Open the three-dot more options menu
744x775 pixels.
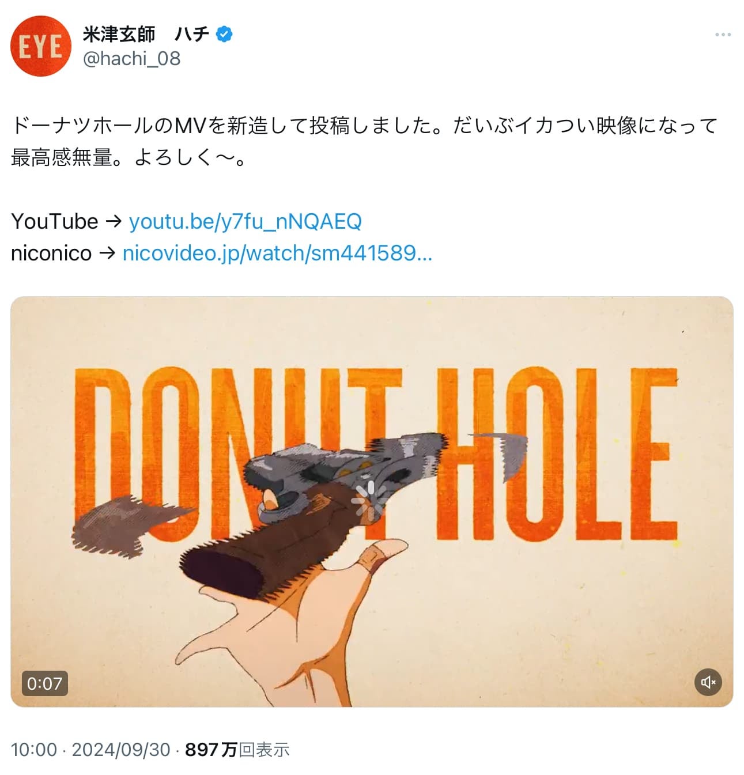click(723, 35)
